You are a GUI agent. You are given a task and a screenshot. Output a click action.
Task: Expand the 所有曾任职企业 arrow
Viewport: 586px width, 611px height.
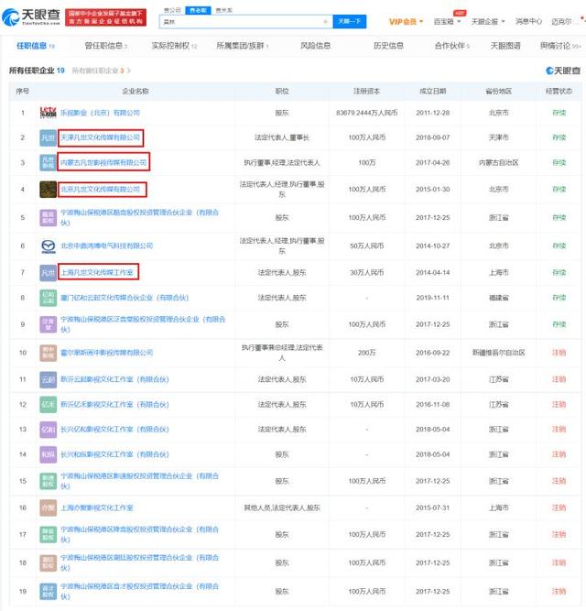(129, 71)
